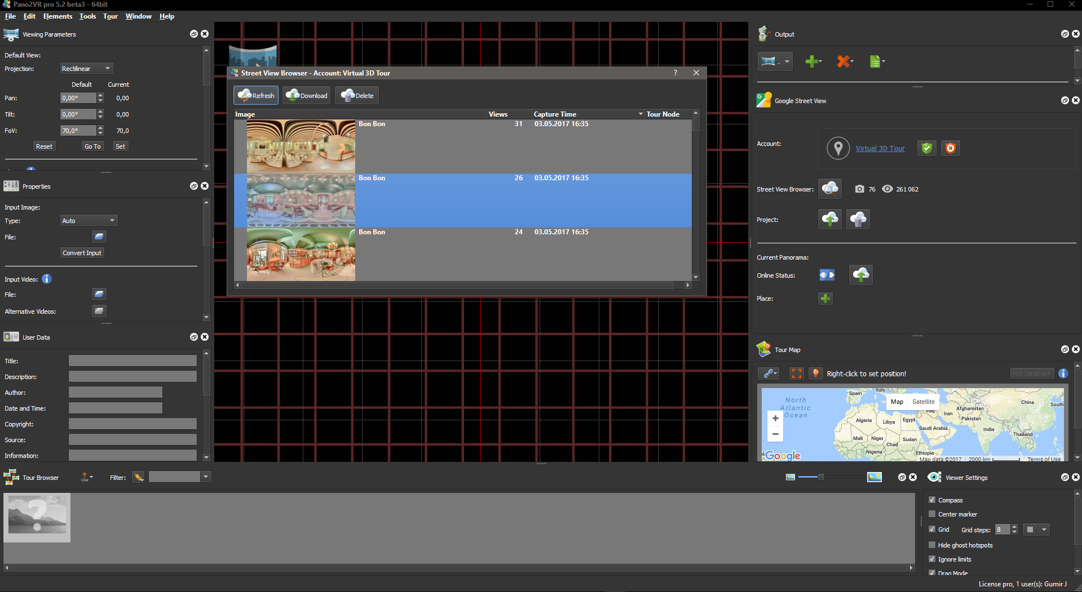The height and width of the screenshot is (592, 1082).
Task: Open Input Image file browse icon
Action: (99, 237)
